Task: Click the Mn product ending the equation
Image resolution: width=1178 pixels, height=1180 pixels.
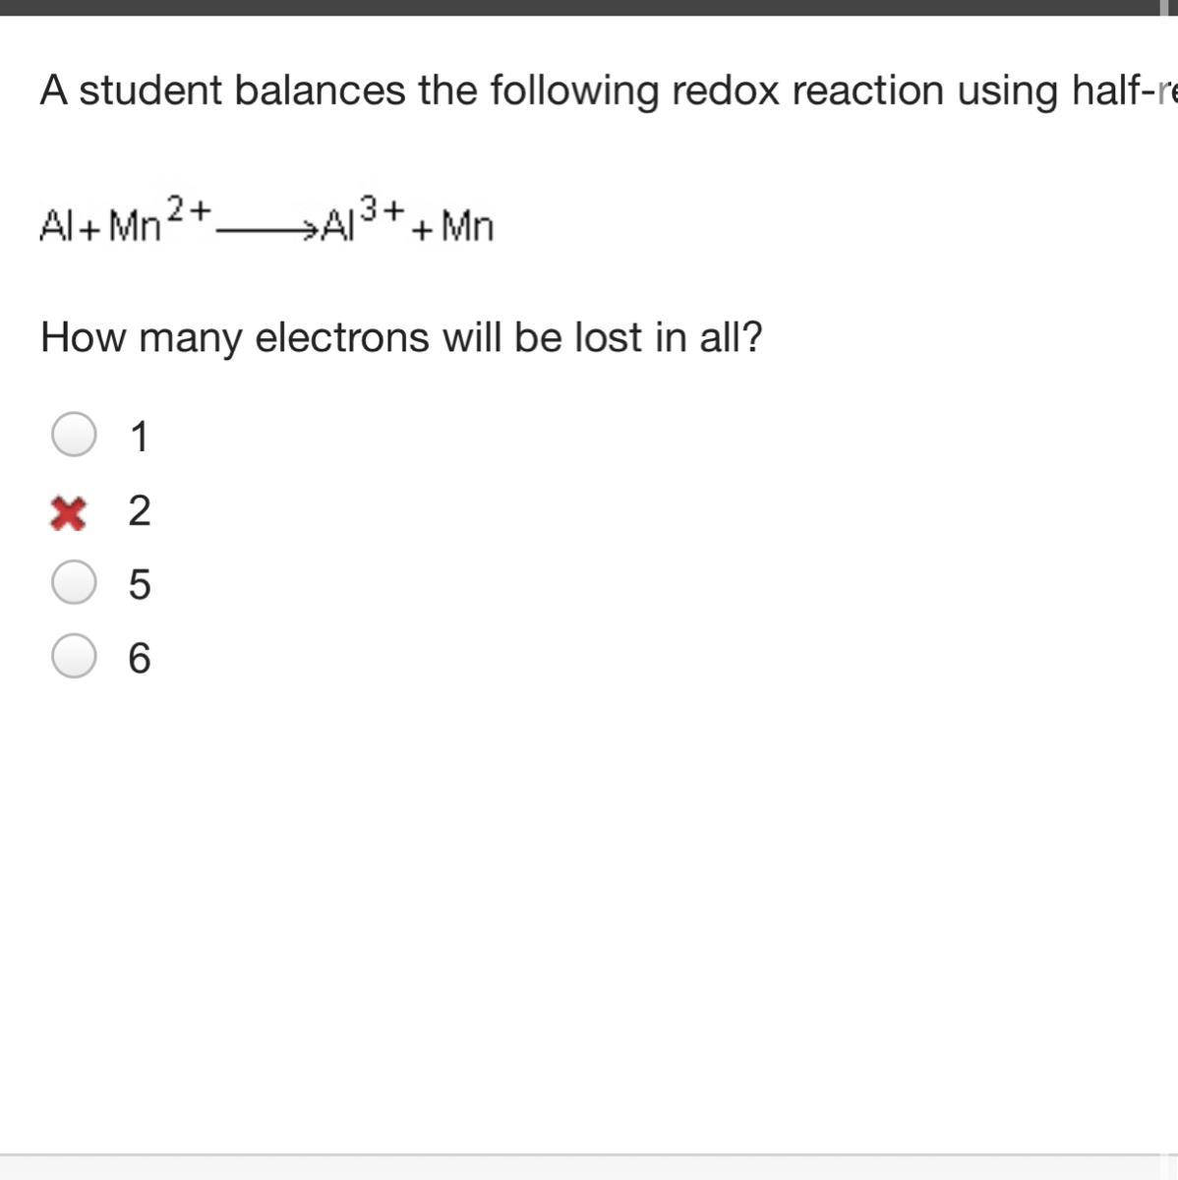Action: pos(467,227)
